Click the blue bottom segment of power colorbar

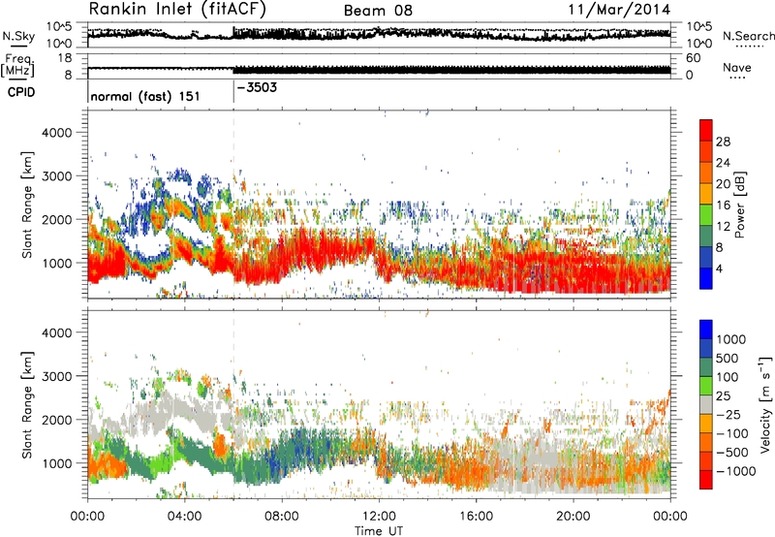(x=706, y=278)
